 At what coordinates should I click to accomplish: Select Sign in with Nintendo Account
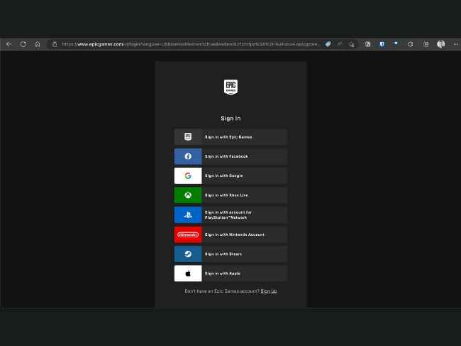point(230,234)
